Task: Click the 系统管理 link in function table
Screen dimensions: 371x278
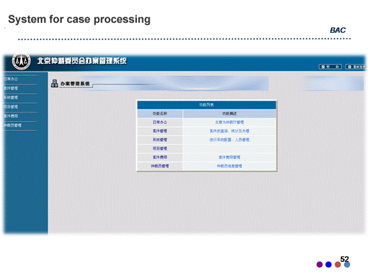Action: pyautogui.click(x=160, y=140)
